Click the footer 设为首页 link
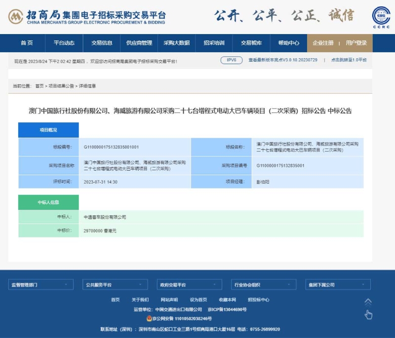The height and width of the screenshot is (338, 395). 198,300
